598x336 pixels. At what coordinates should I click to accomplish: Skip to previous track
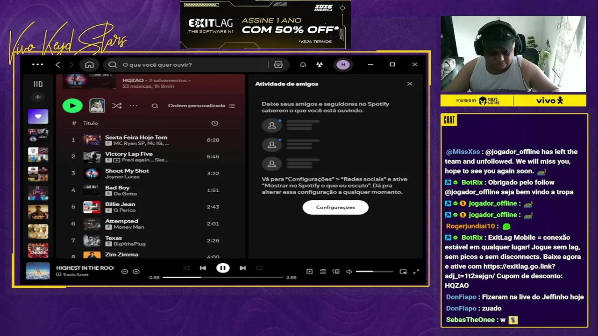203,268
